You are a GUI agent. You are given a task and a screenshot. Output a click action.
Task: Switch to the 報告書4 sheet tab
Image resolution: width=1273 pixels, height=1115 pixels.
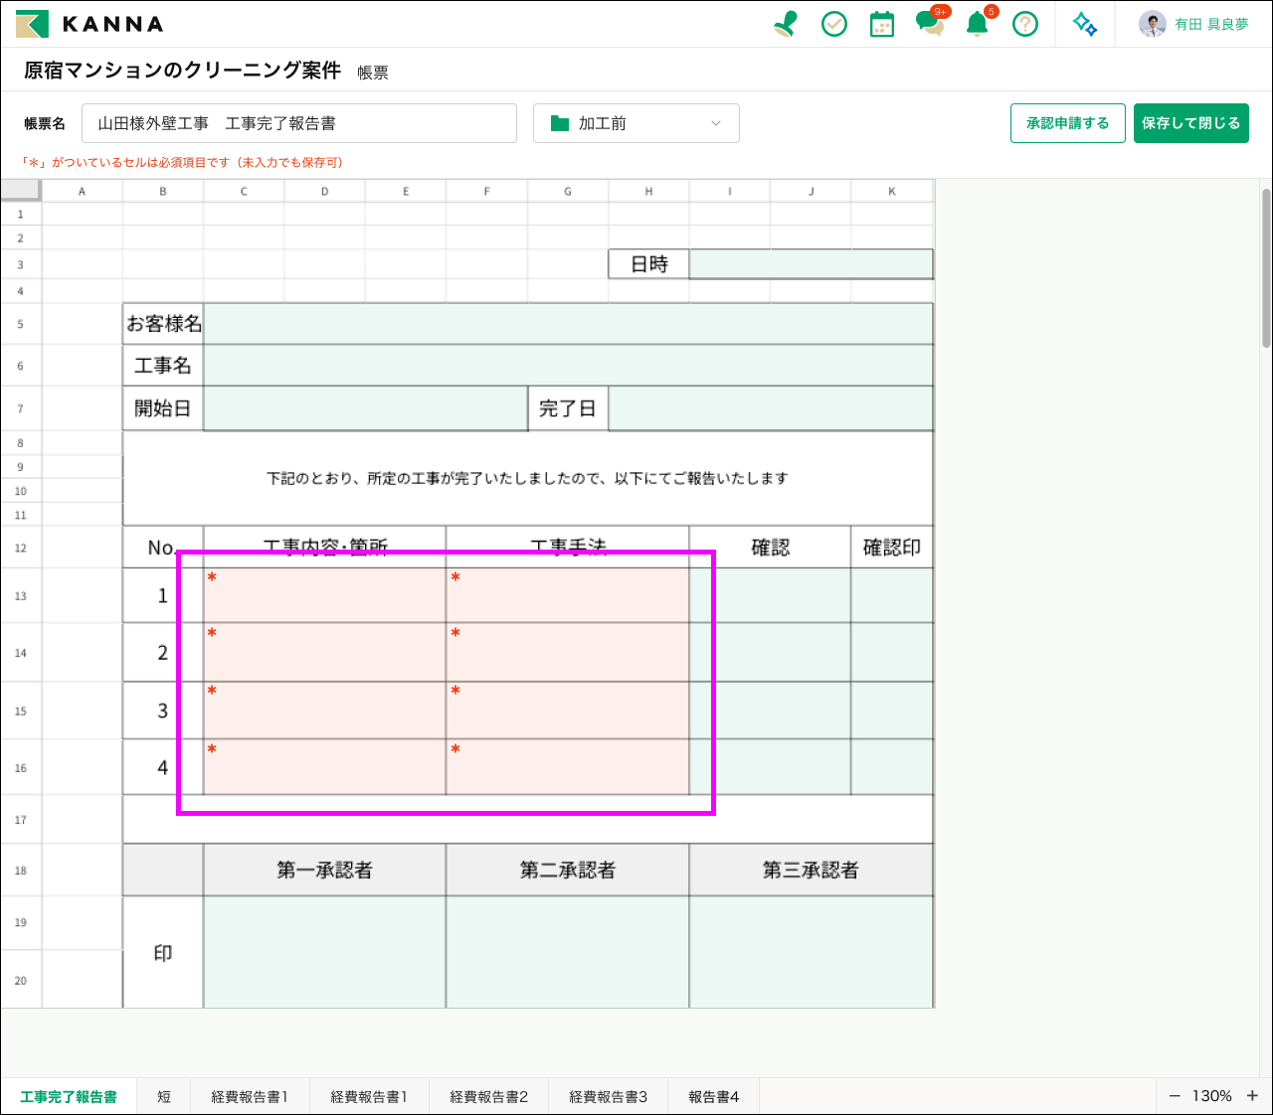coord(713,1097)
